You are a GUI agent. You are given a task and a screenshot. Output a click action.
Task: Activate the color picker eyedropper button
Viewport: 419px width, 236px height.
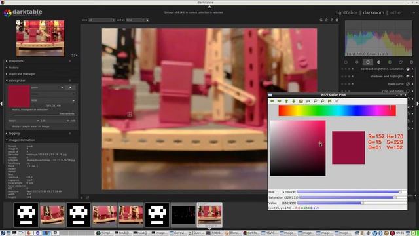tap(70, 88)
